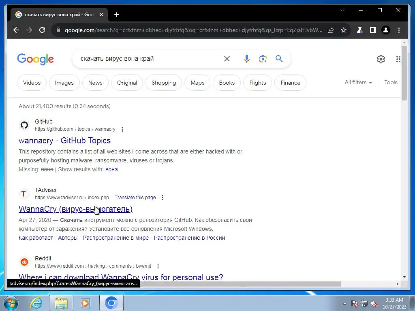
Task: Click horizontal scrollbar right arrow
Action: point(397,284)
